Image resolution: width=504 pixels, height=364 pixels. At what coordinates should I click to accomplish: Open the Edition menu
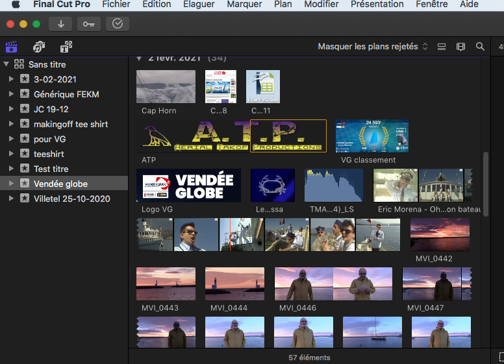tap(157, 5)
